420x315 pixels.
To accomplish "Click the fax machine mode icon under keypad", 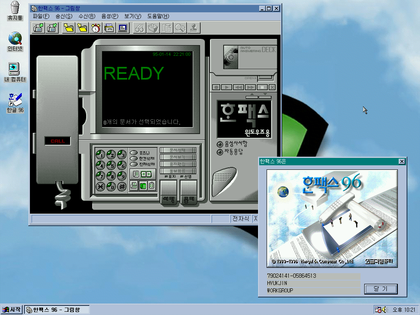I will [134, 186].
